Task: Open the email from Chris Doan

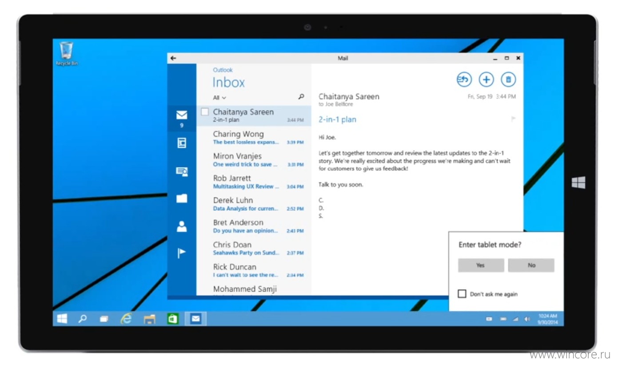Action: [x=254, y=249]
